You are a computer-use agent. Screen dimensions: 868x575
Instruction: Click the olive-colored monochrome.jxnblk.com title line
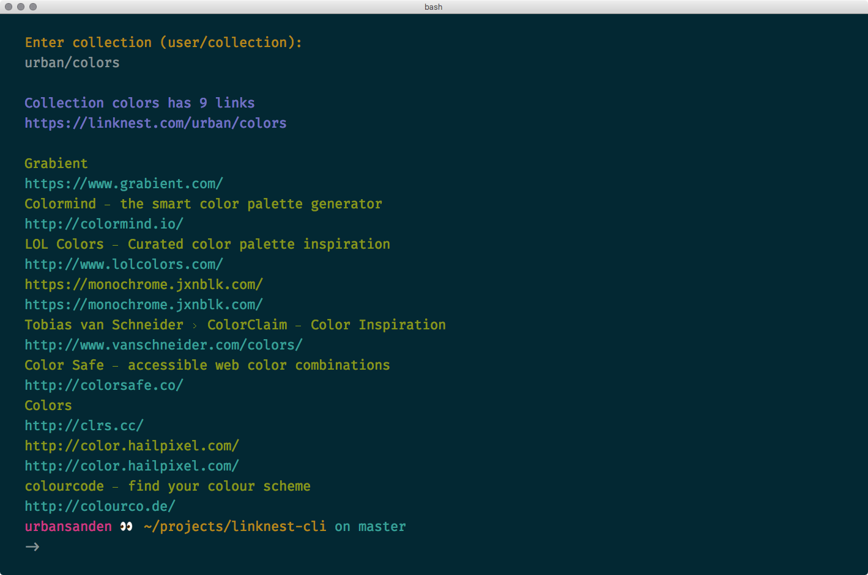tap(144, 284)
